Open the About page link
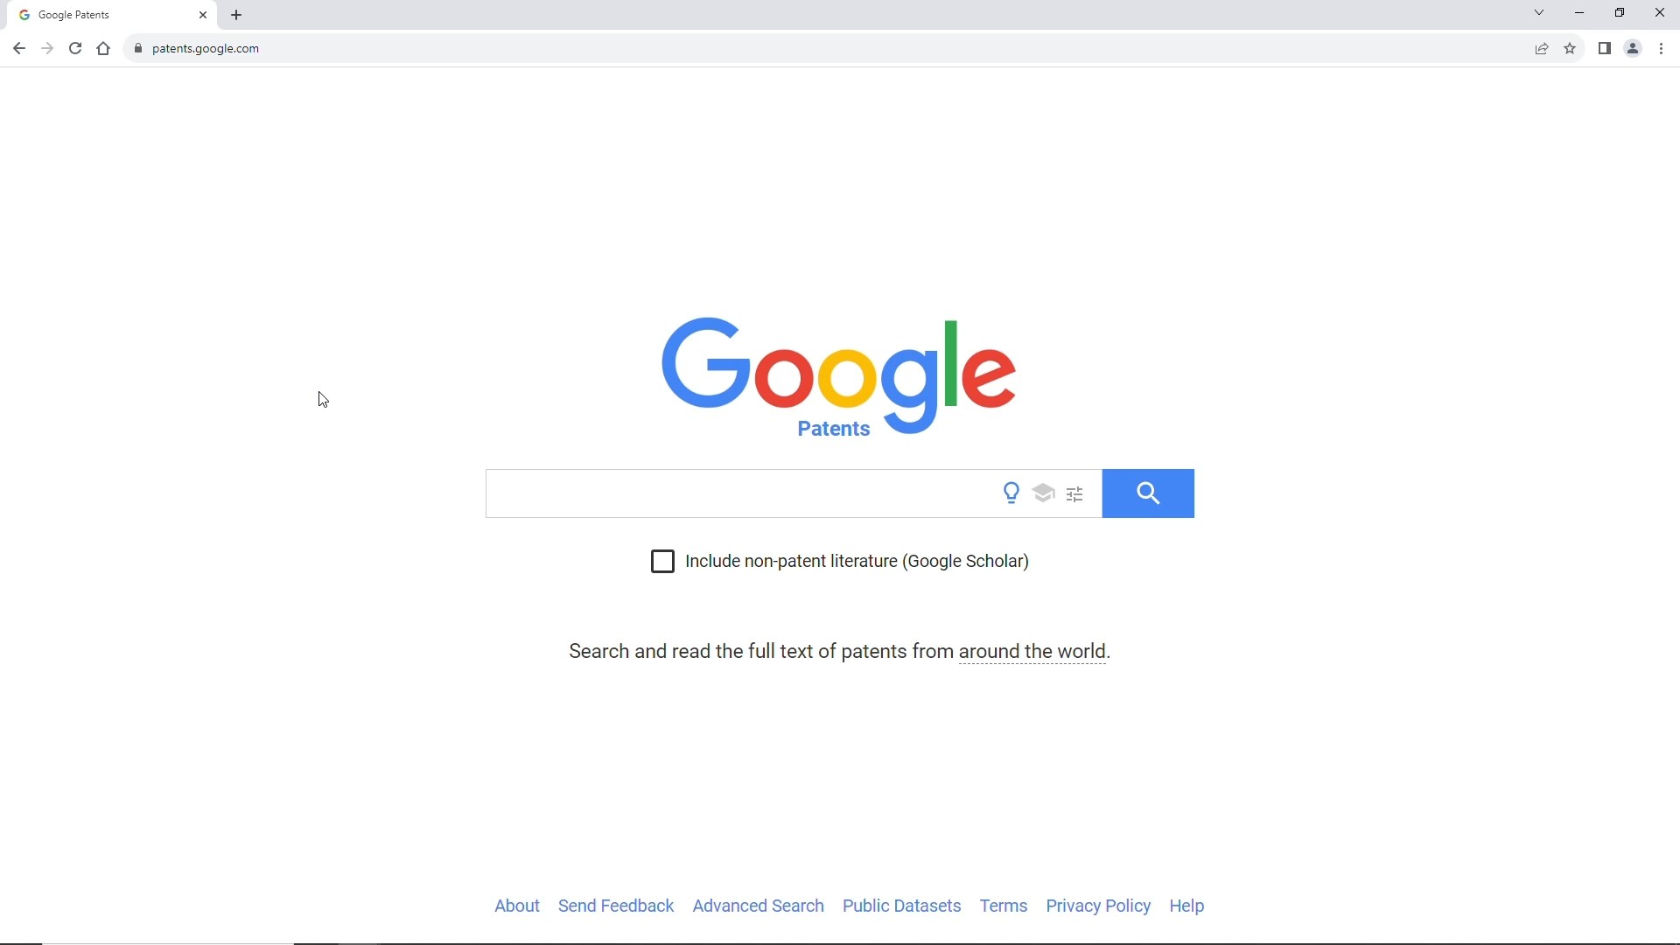1680x945 pixels. tap(517, 906)
